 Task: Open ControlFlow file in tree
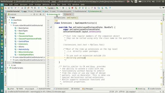coord(24,41)
